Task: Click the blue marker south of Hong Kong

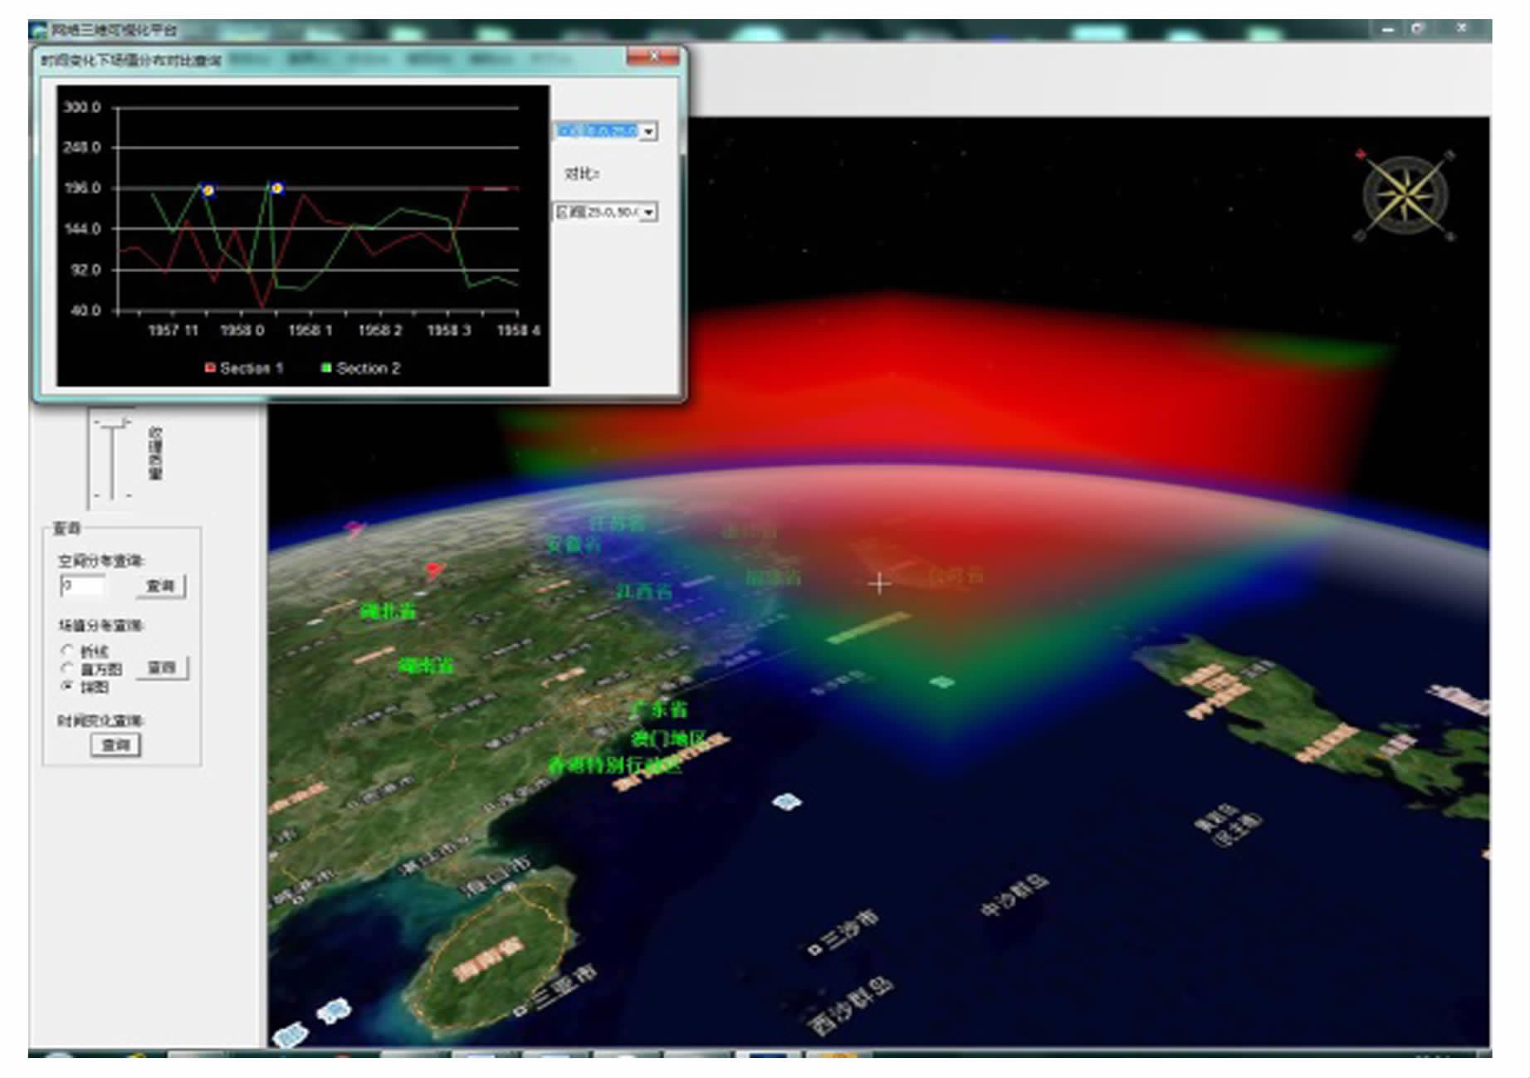Action: [786, 802]
